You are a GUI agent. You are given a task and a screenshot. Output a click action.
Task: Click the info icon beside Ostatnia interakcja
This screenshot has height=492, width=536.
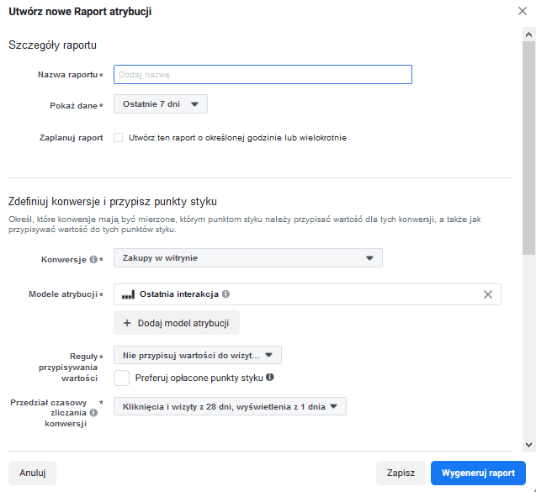click(226, 294)
